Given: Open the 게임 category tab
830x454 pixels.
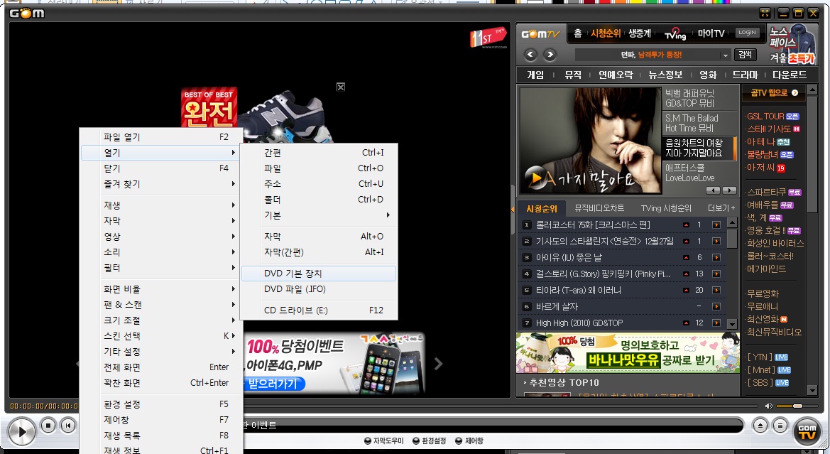Looking at the screenshot, I should click(x=535, y=75).
